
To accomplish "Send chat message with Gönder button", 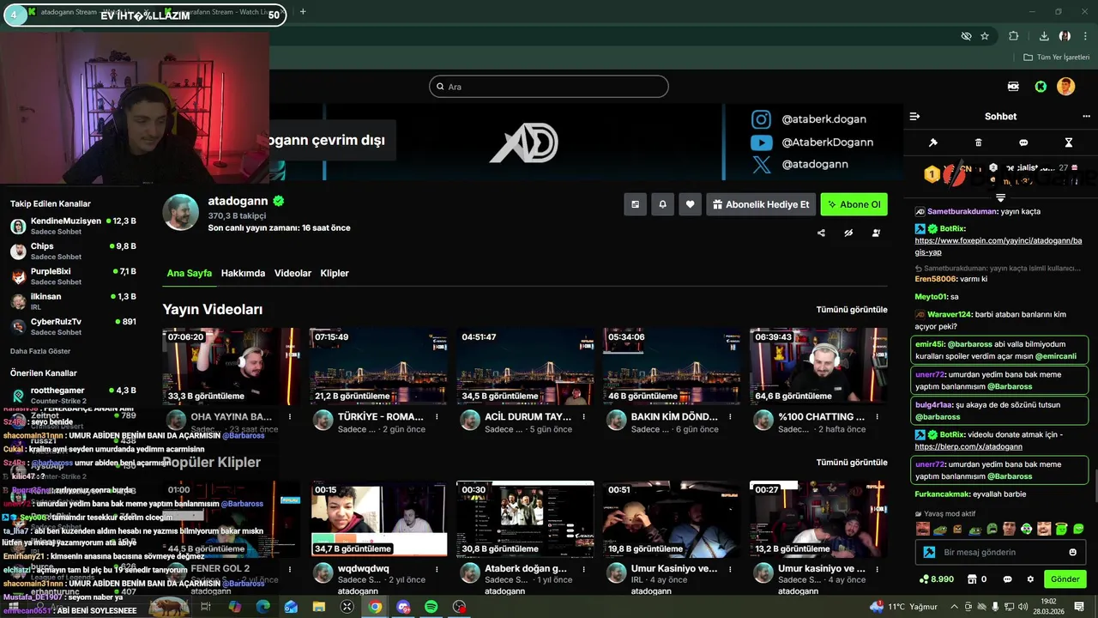I will [x=1065, y=579].
